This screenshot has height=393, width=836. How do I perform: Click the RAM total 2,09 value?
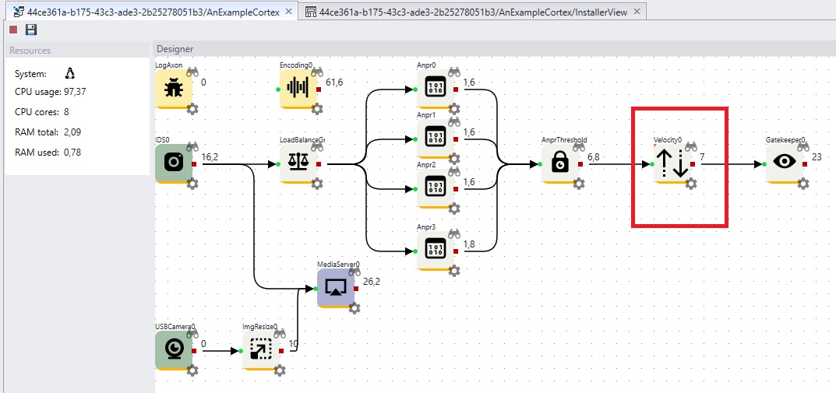click(72, 132)
